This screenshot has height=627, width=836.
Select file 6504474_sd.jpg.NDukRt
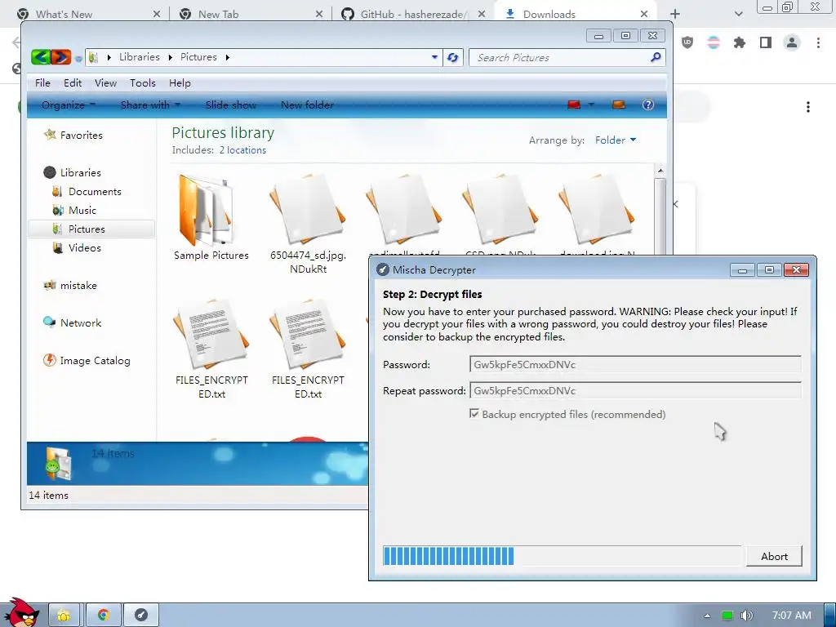pyautogui.click(x=308, y=224)
